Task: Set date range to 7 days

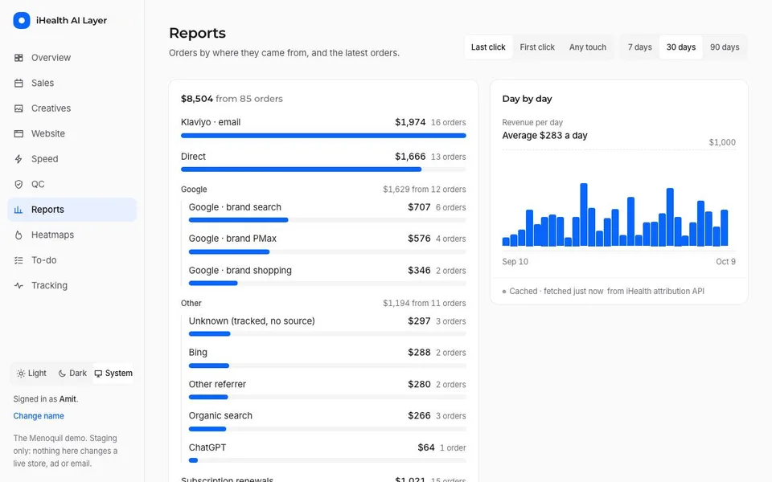Action: tap(639, 47)
